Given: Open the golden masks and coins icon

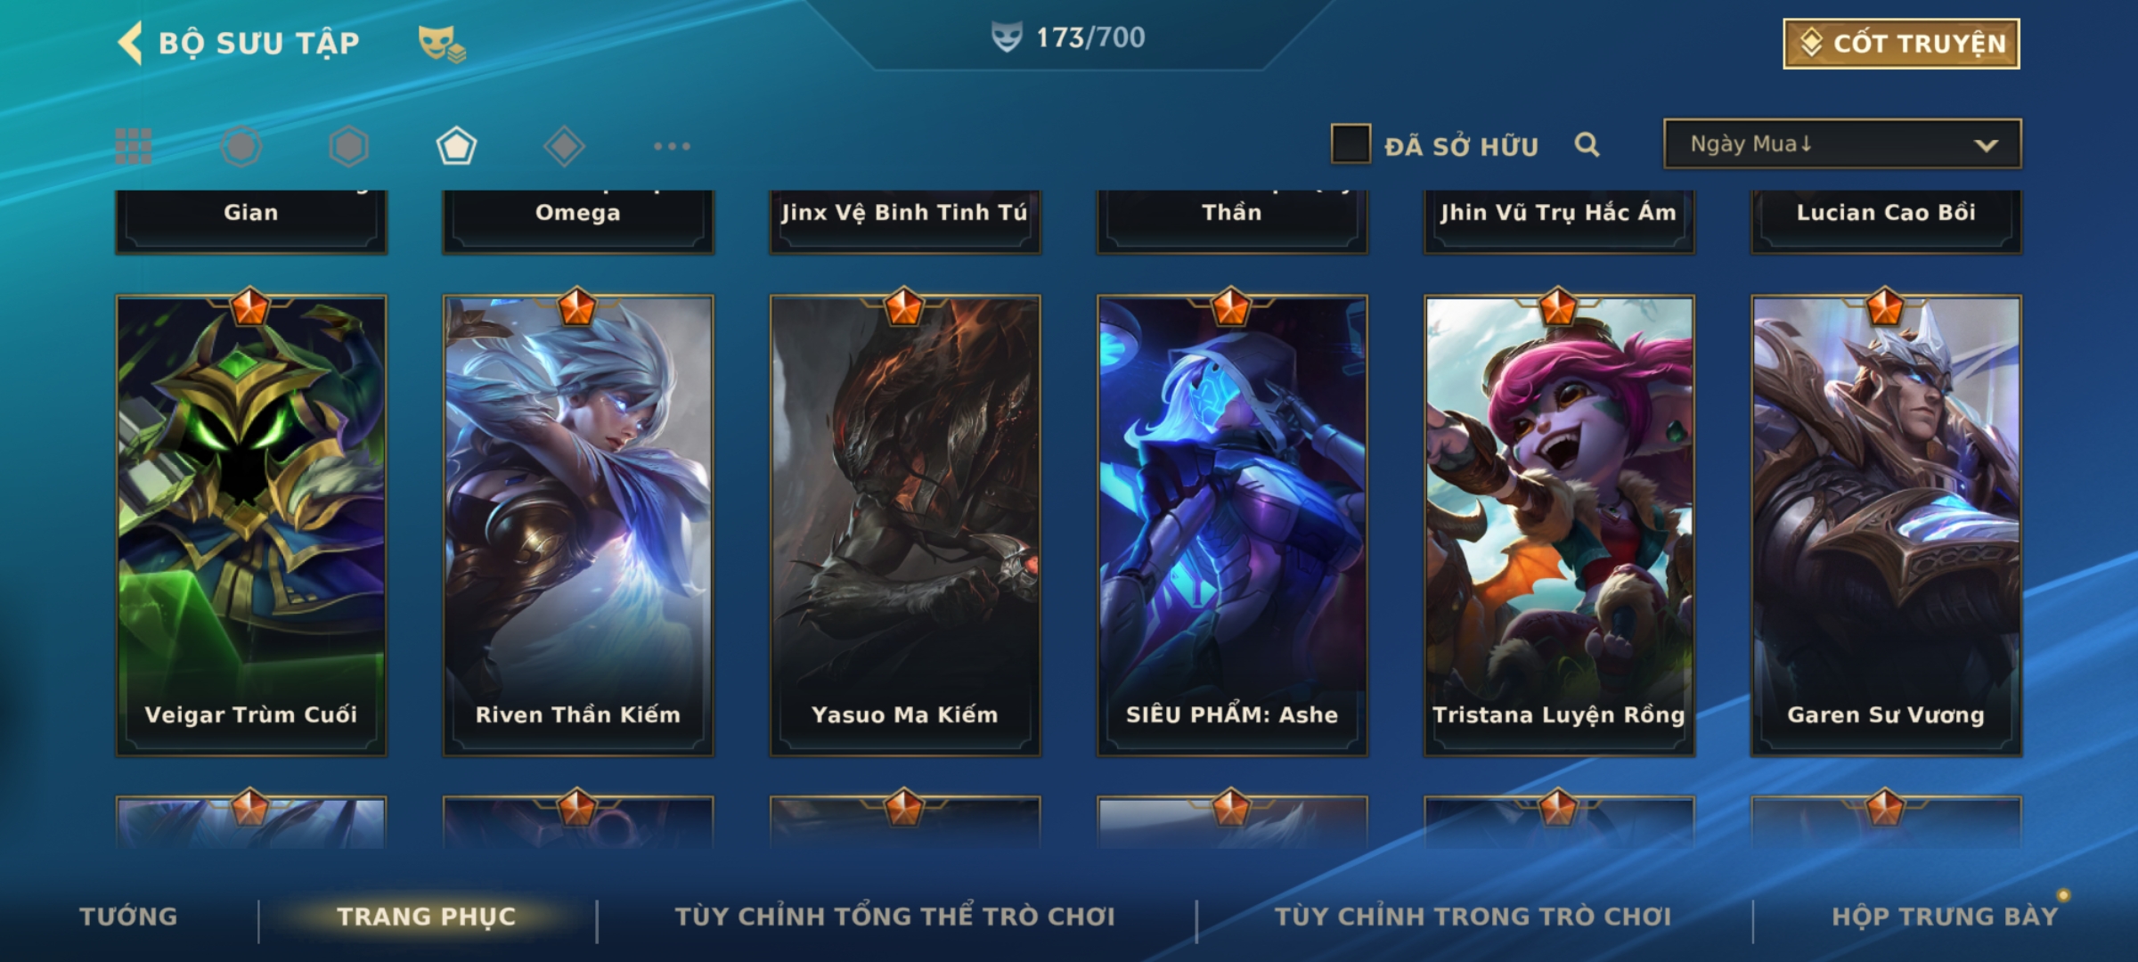Looking at the screenshot, I should pos(442,44).
